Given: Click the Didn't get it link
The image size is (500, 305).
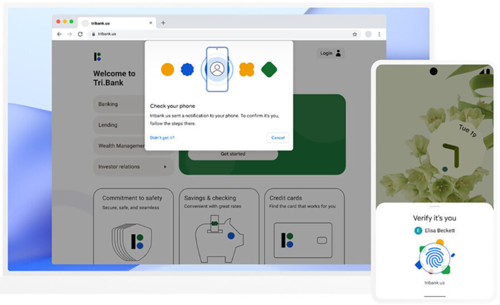Looking at the screenshot, I should 162,138.
